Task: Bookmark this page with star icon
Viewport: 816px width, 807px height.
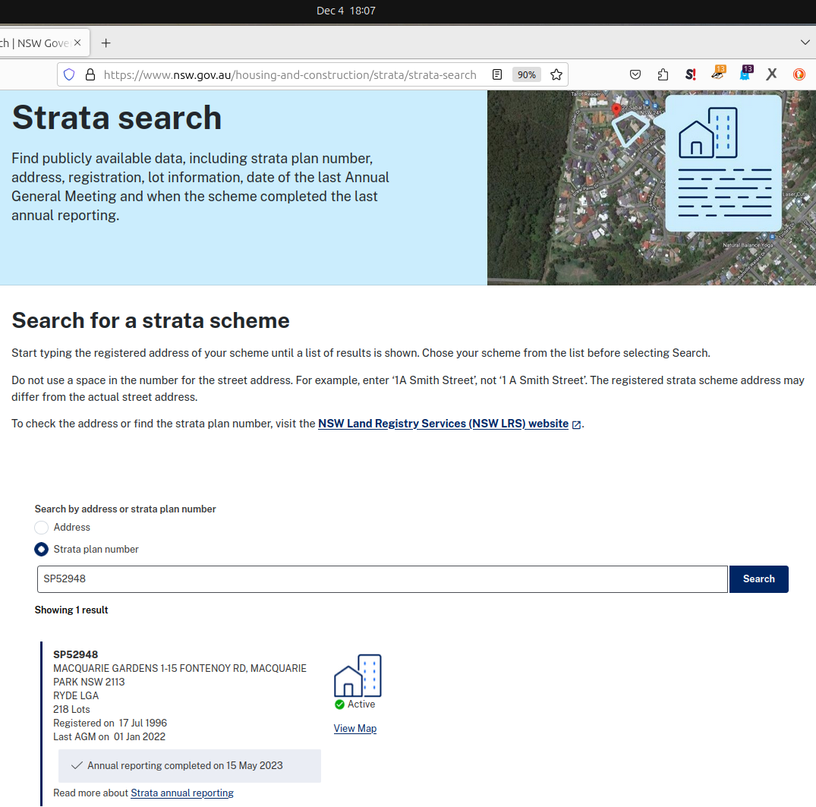Action: click(556, 74)
